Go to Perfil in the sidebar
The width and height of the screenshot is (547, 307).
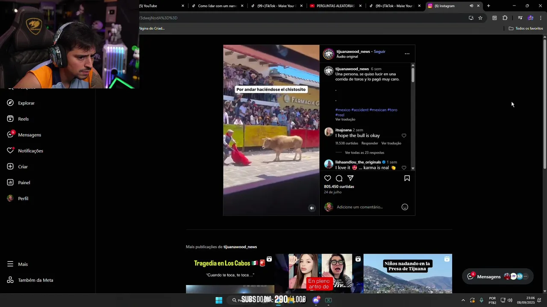[18, 198]
